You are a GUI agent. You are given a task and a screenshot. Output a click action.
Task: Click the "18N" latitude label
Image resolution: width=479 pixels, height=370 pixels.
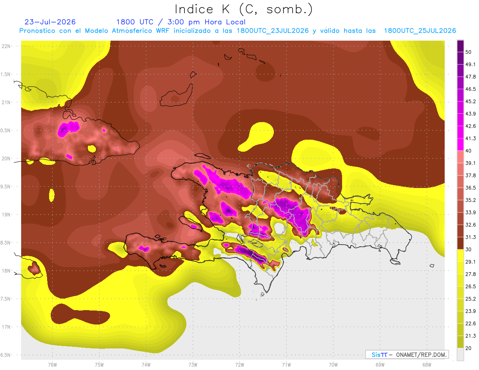6,271
